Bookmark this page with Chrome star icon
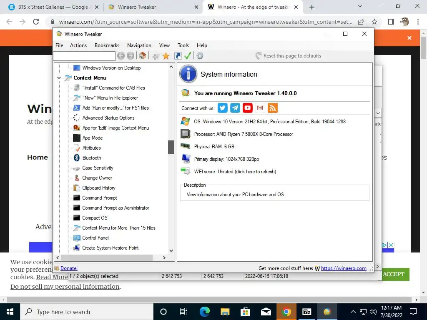The height and width of the screenshot is (320, 427). 374,22
